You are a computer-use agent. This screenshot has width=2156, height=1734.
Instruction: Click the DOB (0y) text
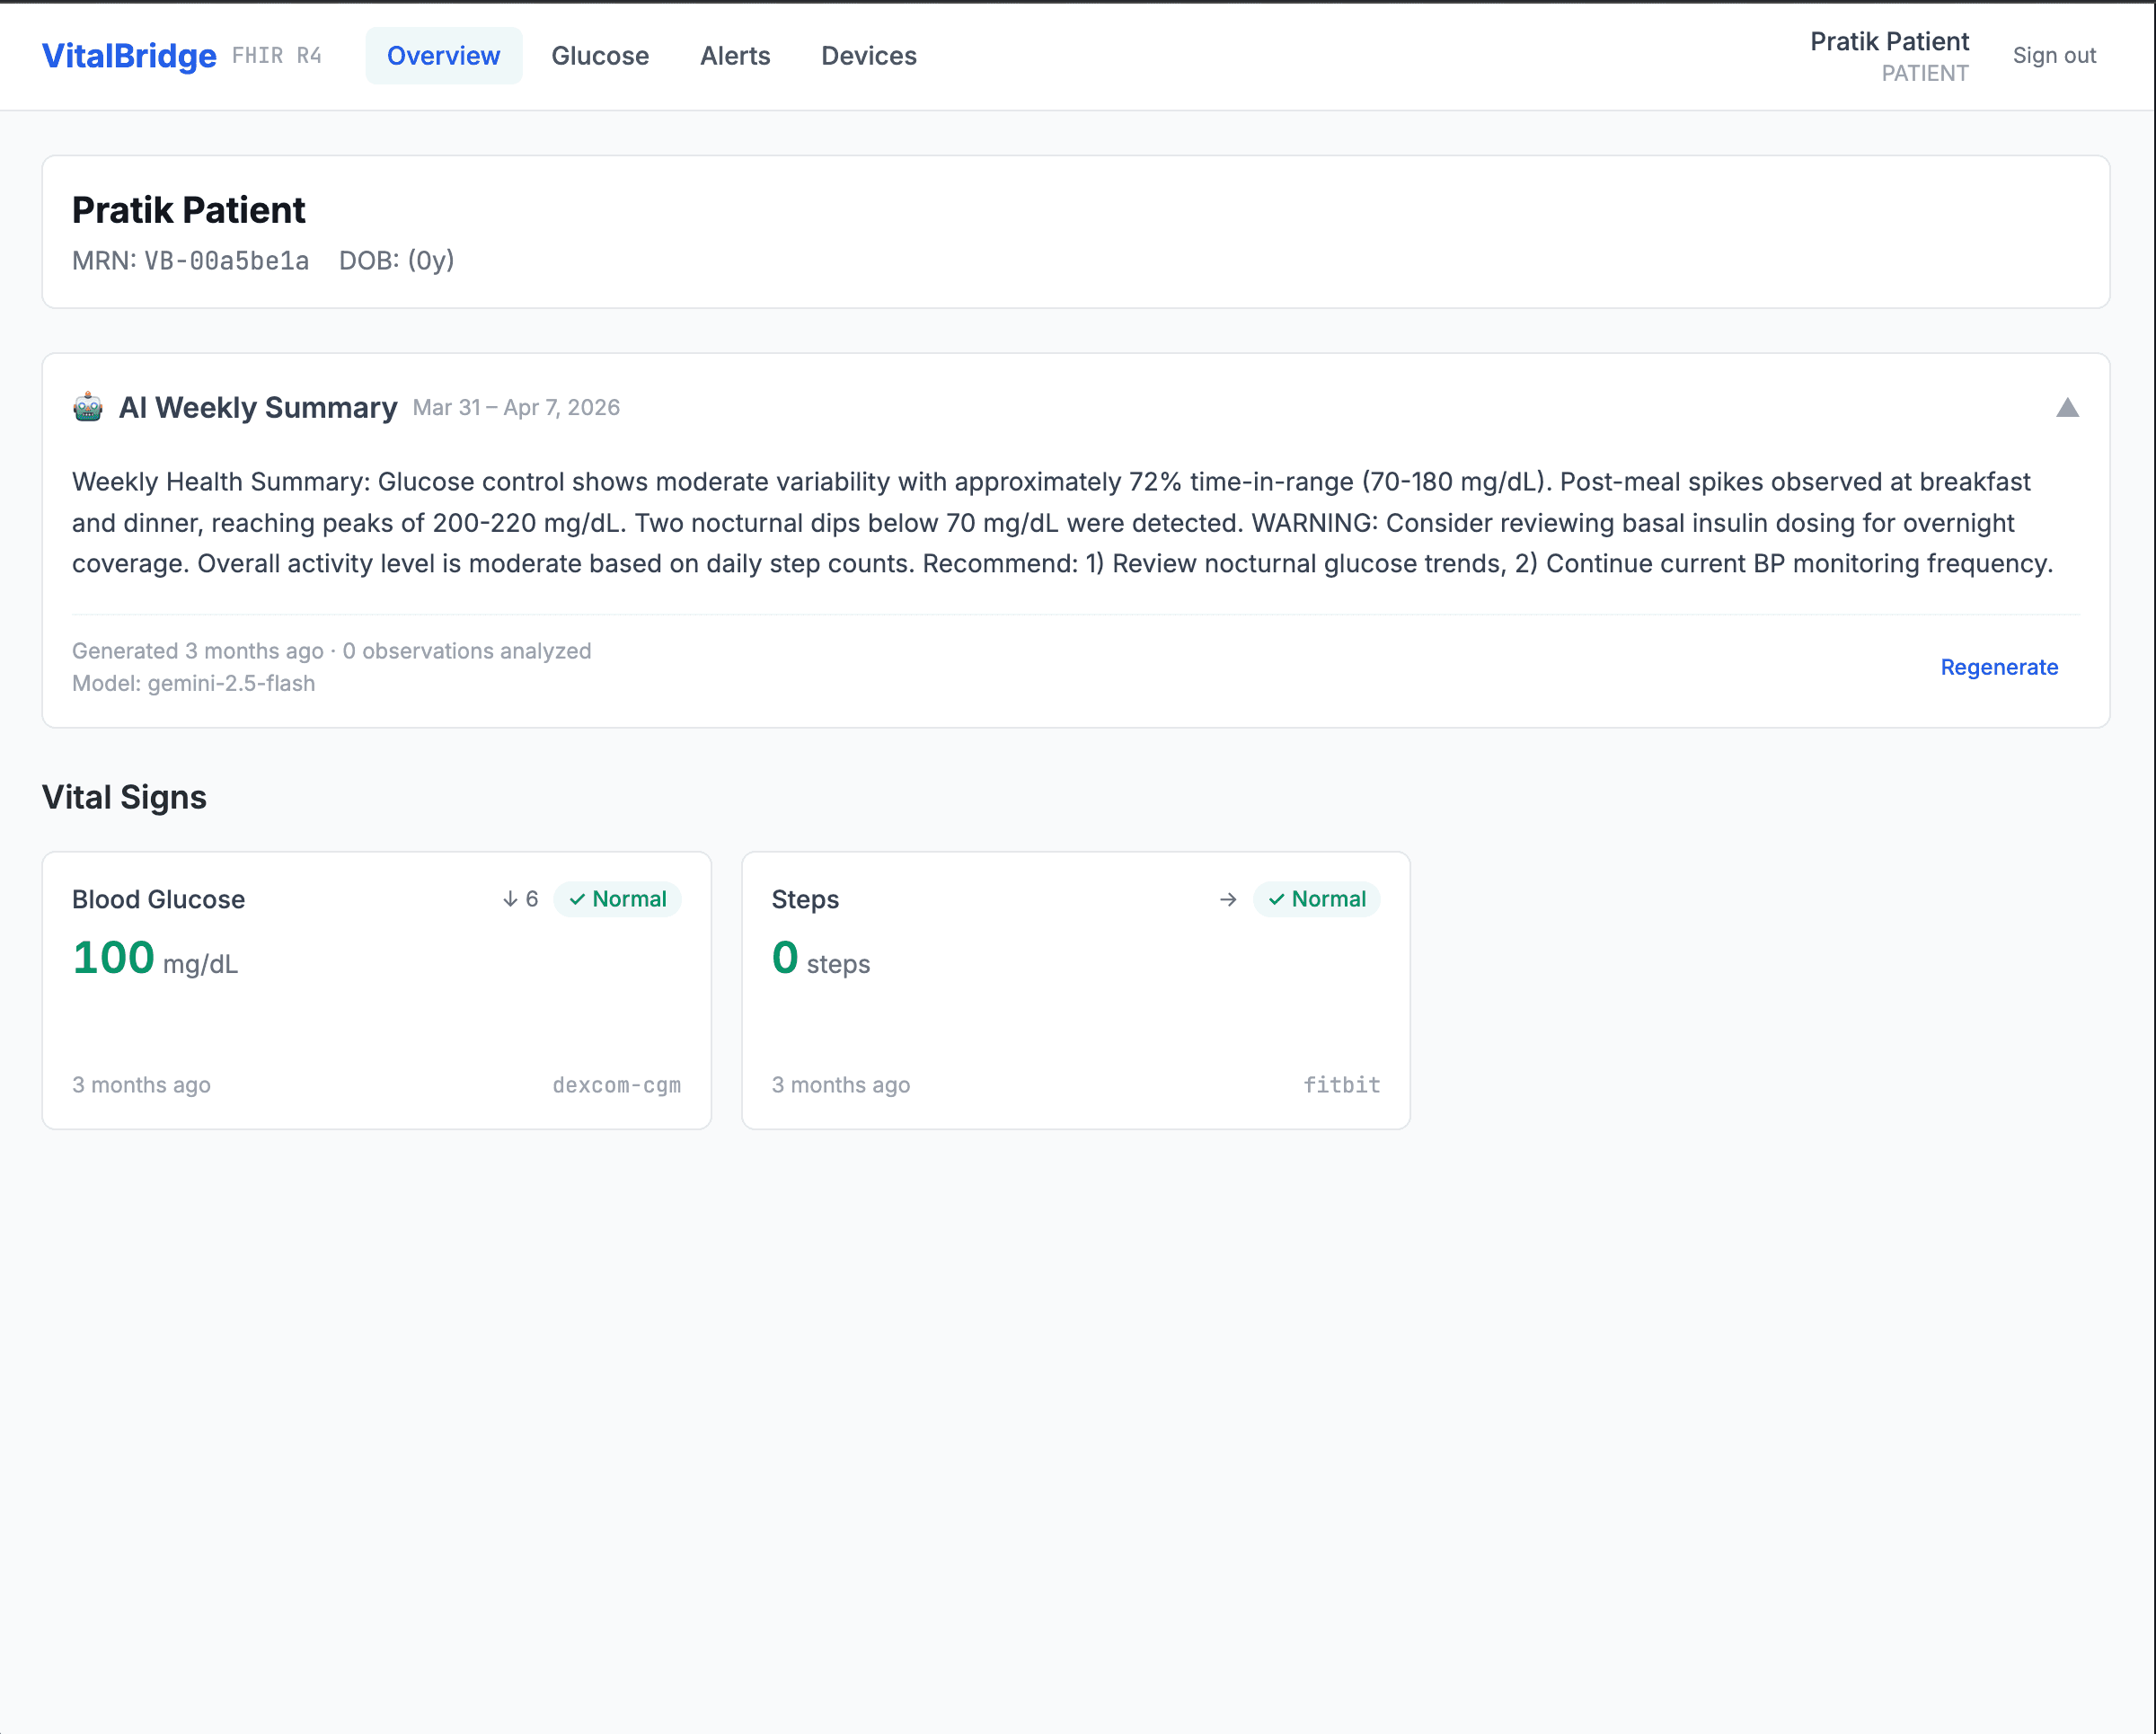pyautogui.click(x=397, y=261)
